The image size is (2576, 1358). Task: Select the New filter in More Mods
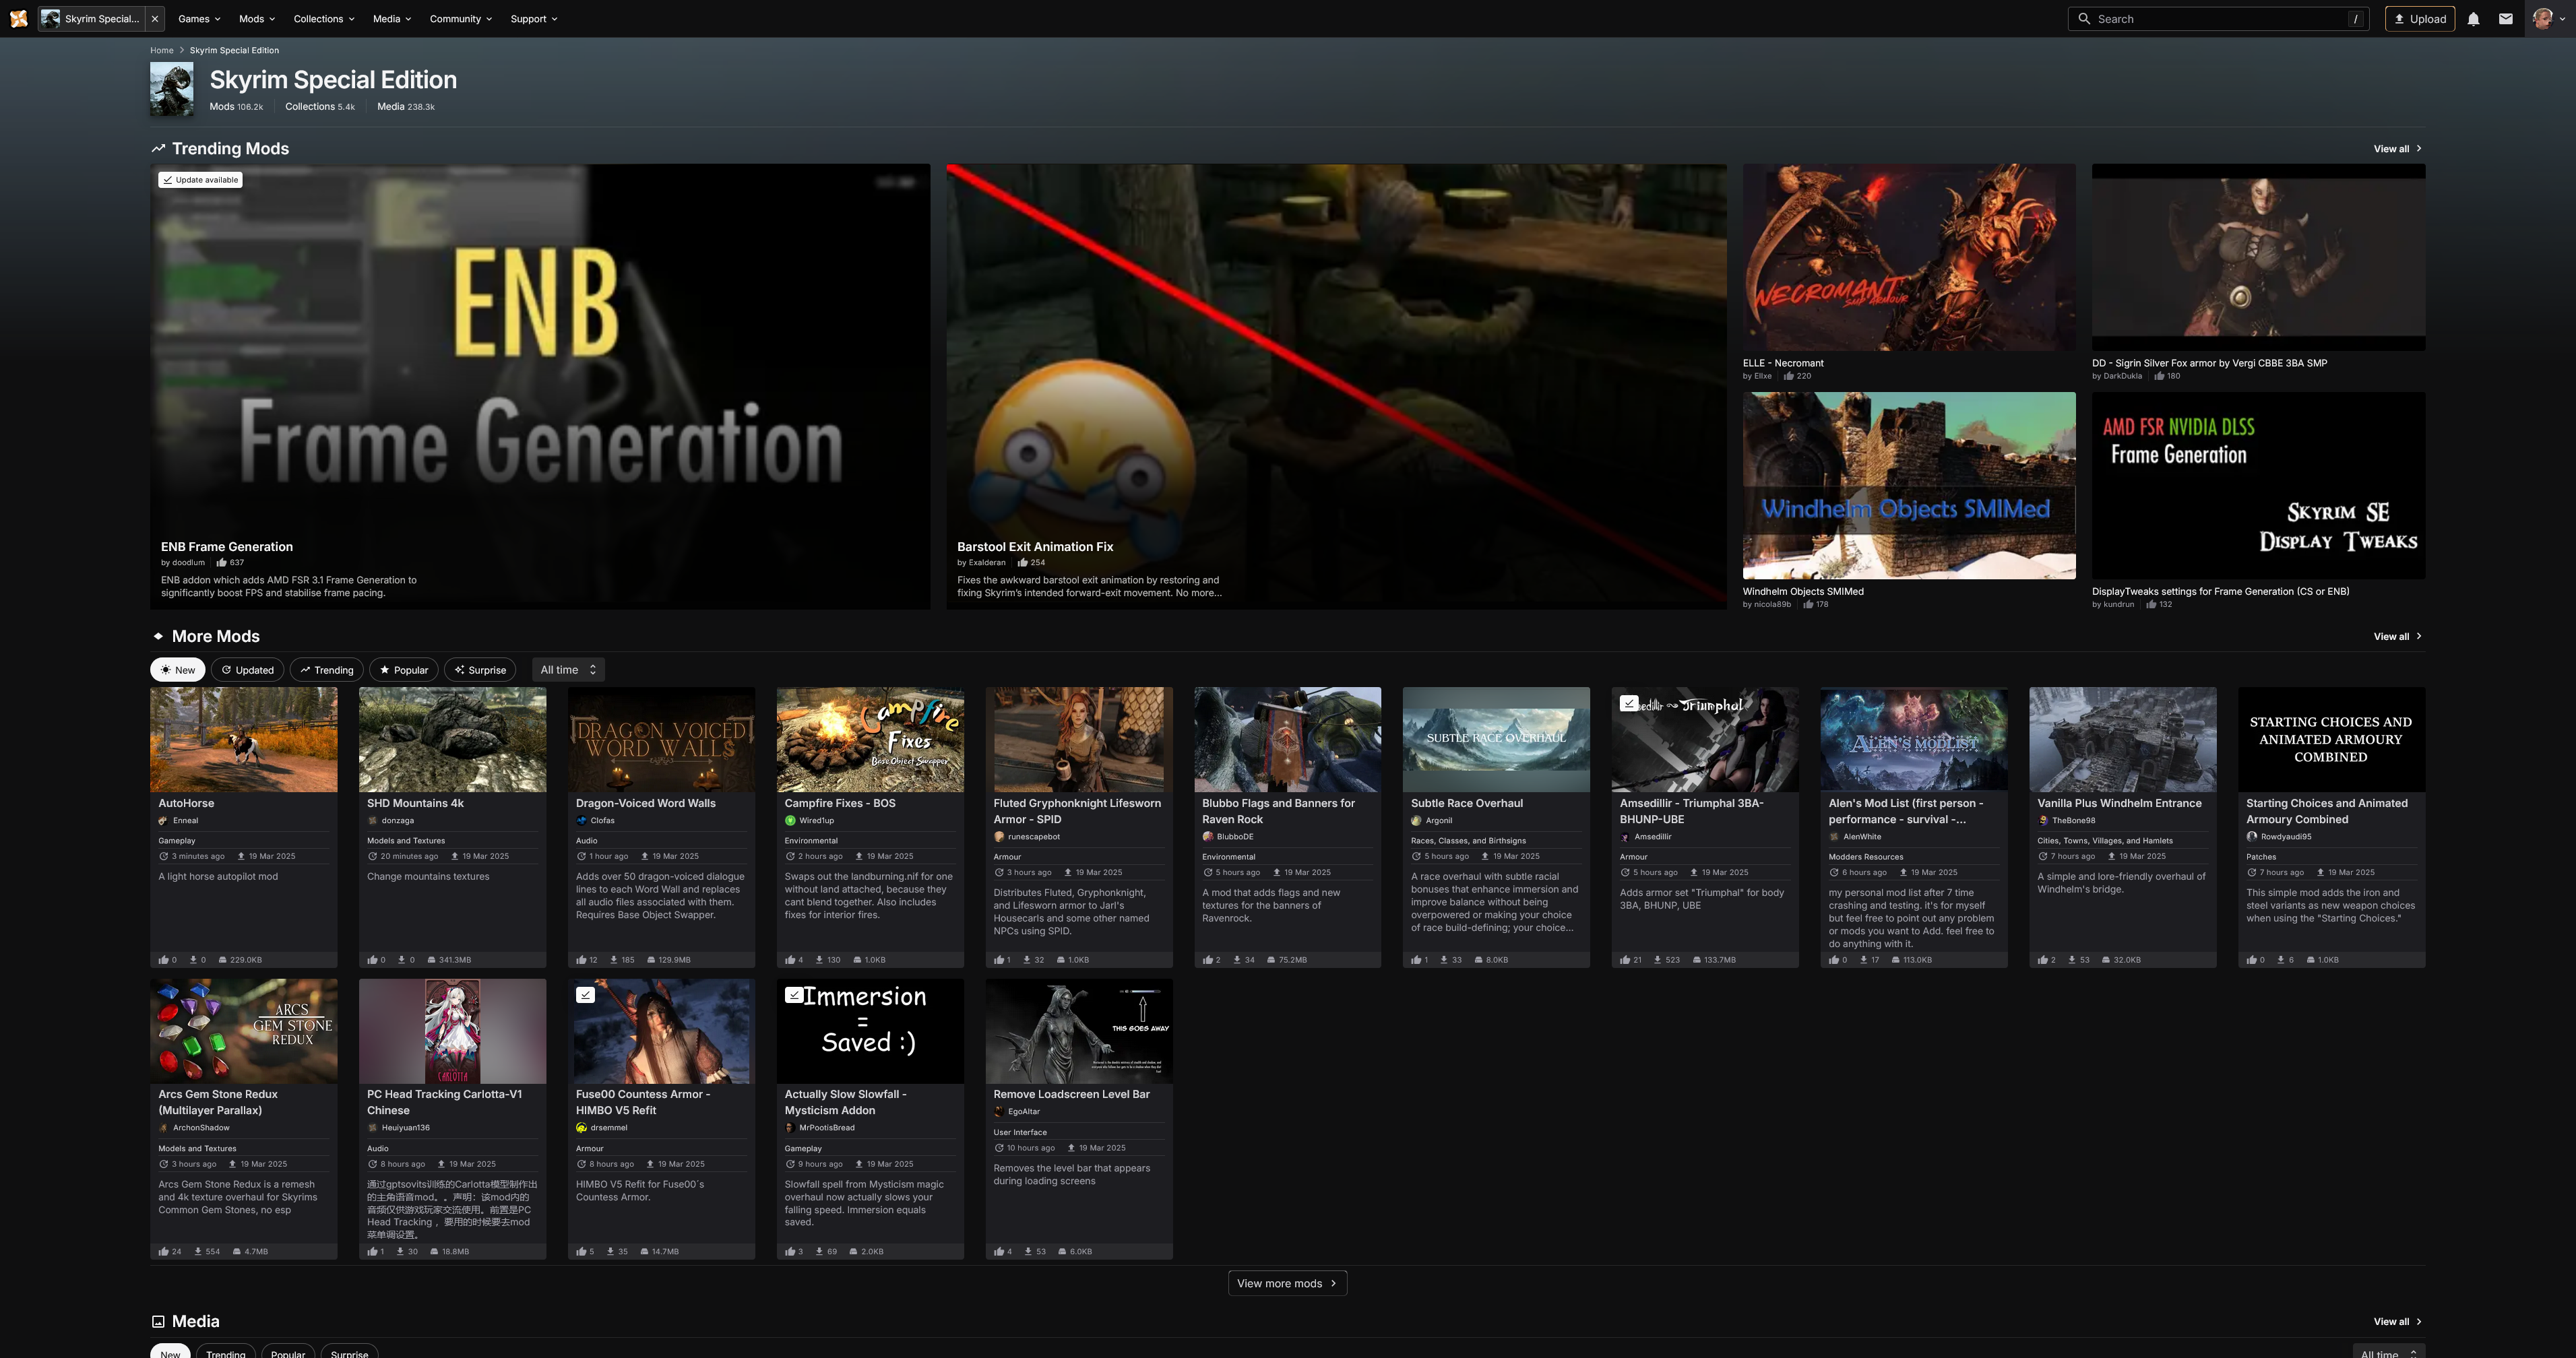(177, 670)
